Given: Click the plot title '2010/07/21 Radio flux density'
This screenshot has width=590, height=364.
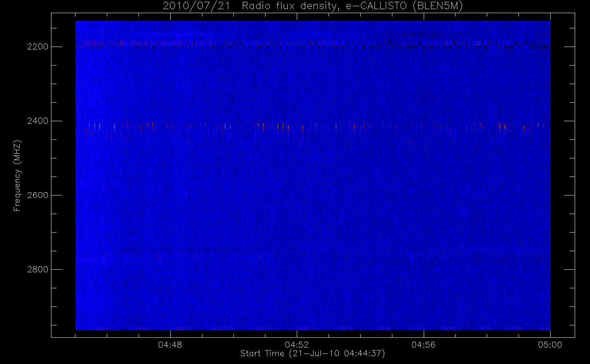Looking at the screenshot, I should coord(251,6).
